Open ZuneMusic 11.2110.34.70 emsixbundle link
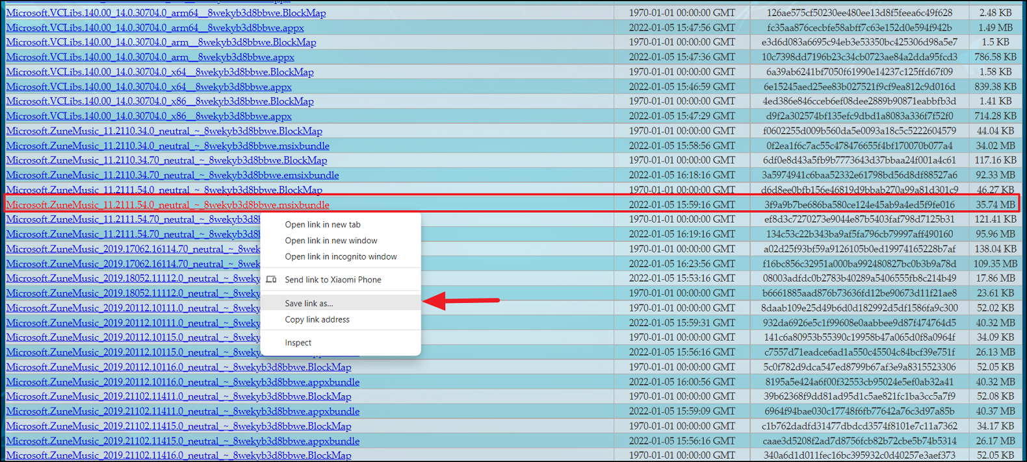The width and height of the screenshot is (1027, 462). (172, 175)
